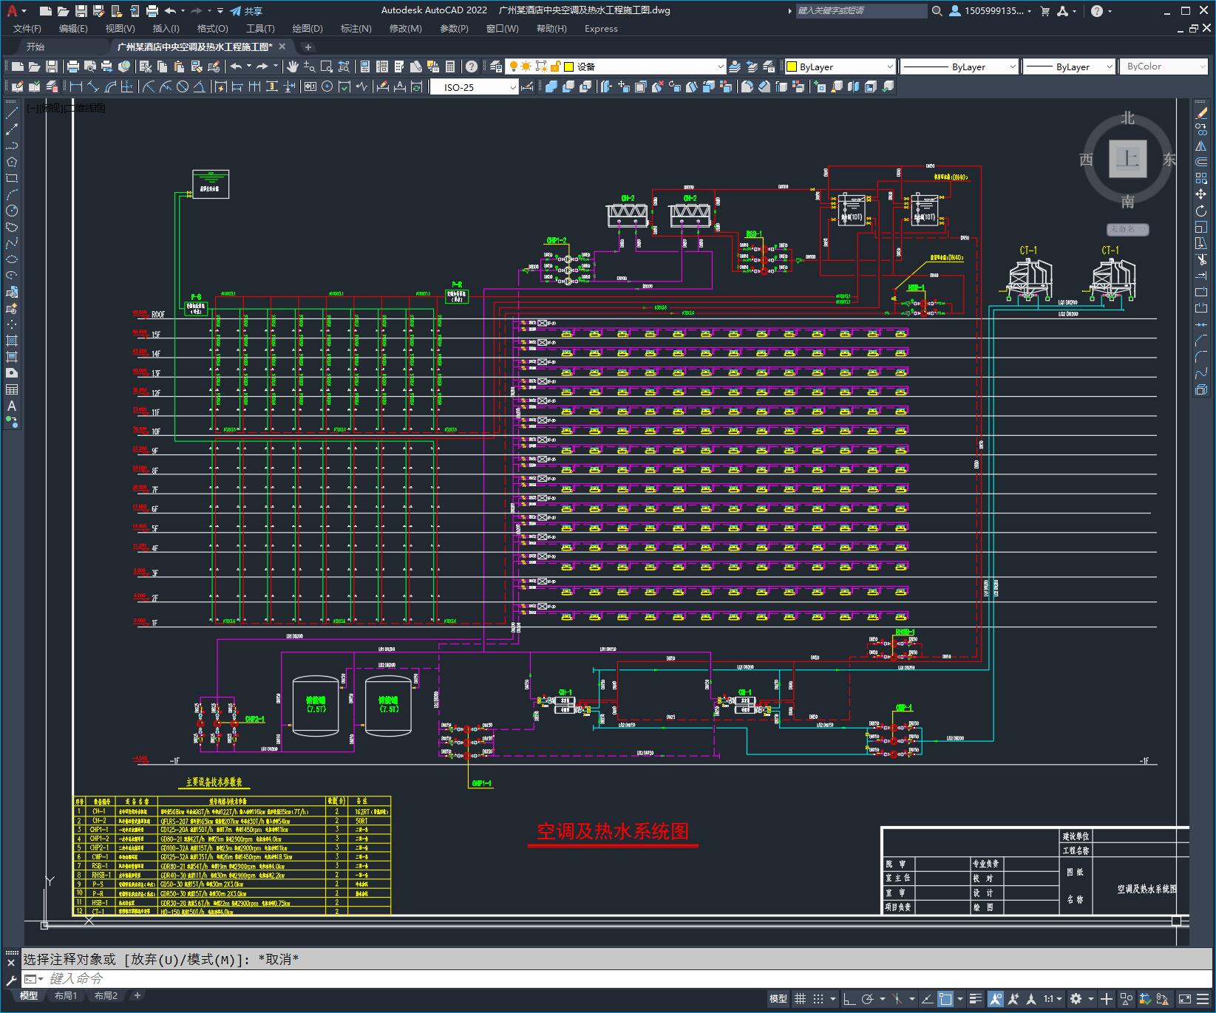The width and height of the screenshot is (1216, 1013).
Task: Click the search magnifier icon
Action: tap(937, 11)
